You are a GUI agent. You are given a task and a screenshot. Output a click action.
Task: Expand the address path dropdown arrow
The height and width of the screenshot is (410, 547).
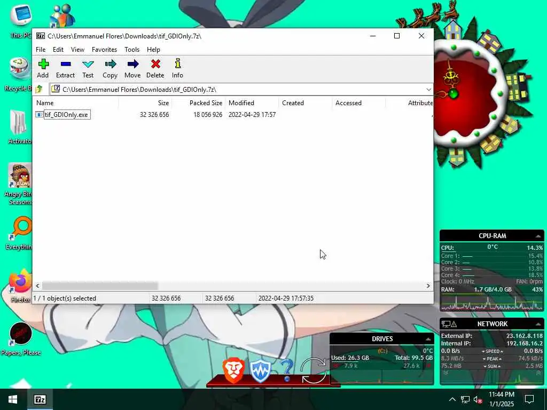428,90
